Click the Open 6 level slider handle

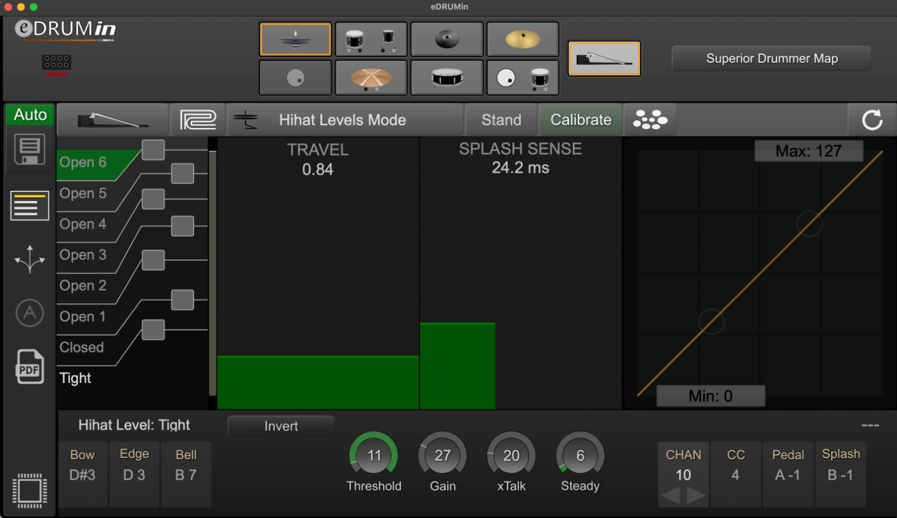pos(153,150)
